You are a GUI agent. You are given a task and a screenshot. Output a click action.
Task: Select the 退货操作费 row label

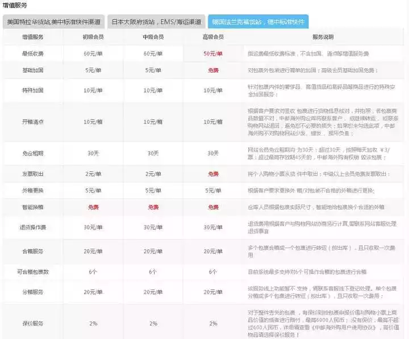coord(32,227)
